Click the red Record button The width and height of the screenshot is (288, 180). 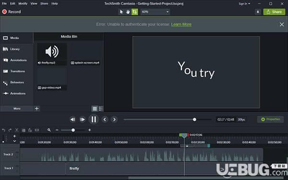click(x=12, y=12)
